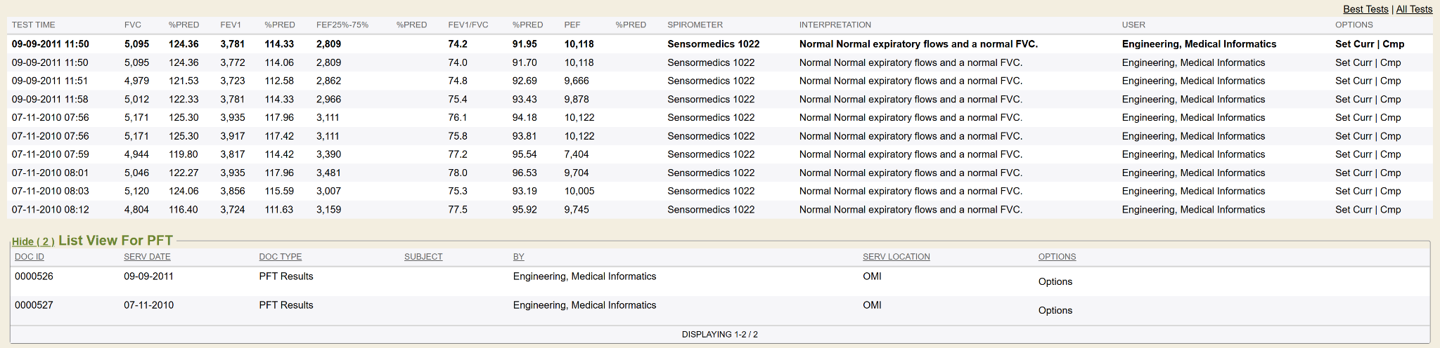The height and width of the screenshot is (348, 1440).
Task: Click Cmp for 07-11-2010 08:12 test
Action: click(x=1390, y=210)
